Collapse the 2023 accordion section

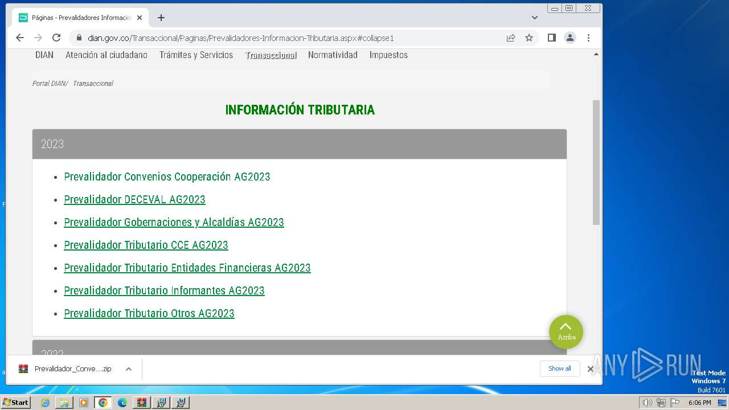pyautogui.click(x=300, y=144)
